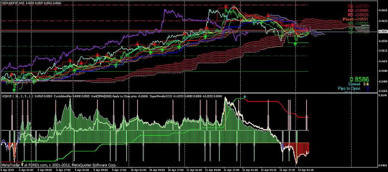This screenshot has height=172, width=388.
Task: Click the 6 Apr 01:00 time label
Action: tap(27, 170)
